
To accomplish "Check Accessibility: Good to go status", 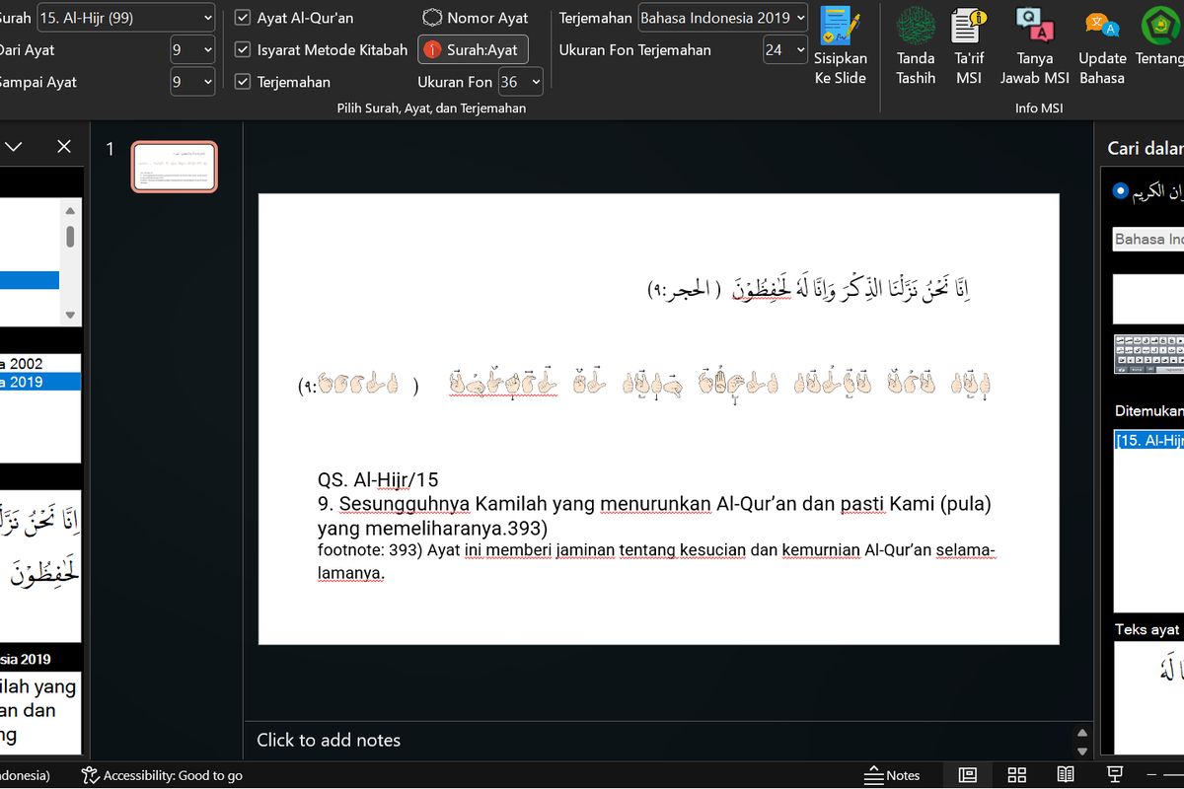I will [162, 775].
